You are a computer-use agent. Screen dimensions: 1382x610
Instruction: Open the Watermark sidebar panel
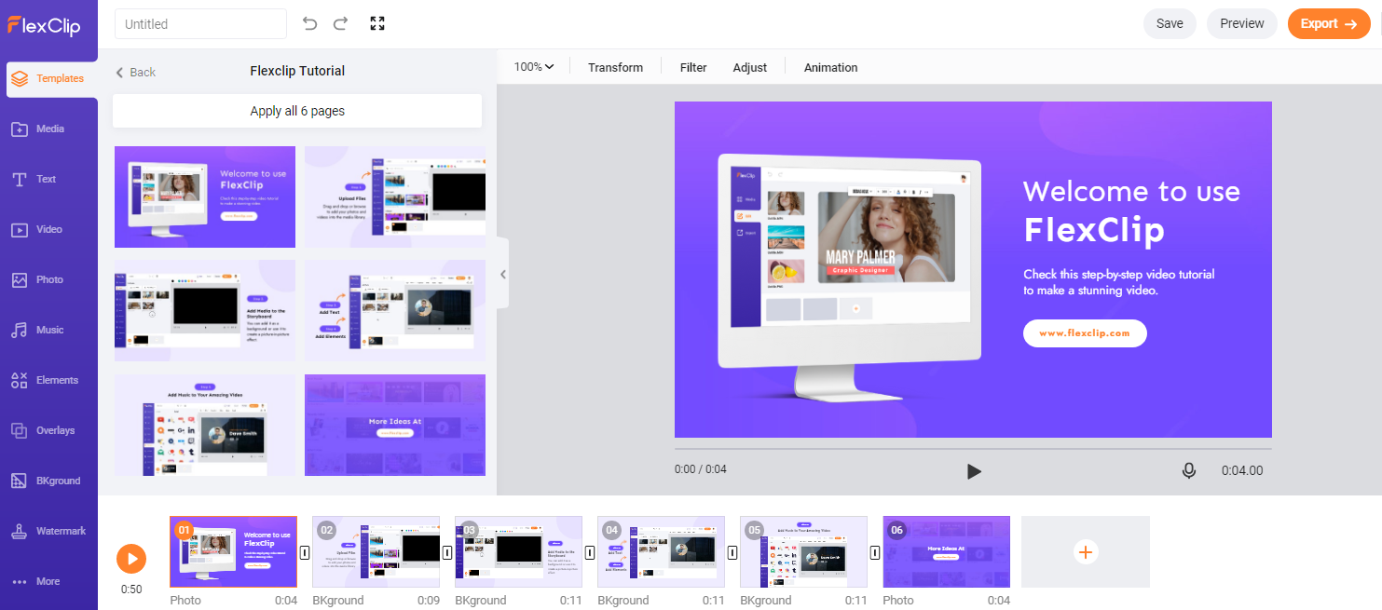(x=48, y=531)
